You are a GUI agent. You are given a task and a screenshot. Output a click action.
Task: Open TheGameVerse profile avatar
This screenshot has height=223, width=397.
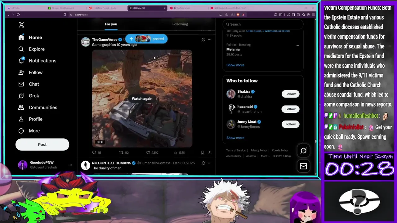(x=85, y=42)
